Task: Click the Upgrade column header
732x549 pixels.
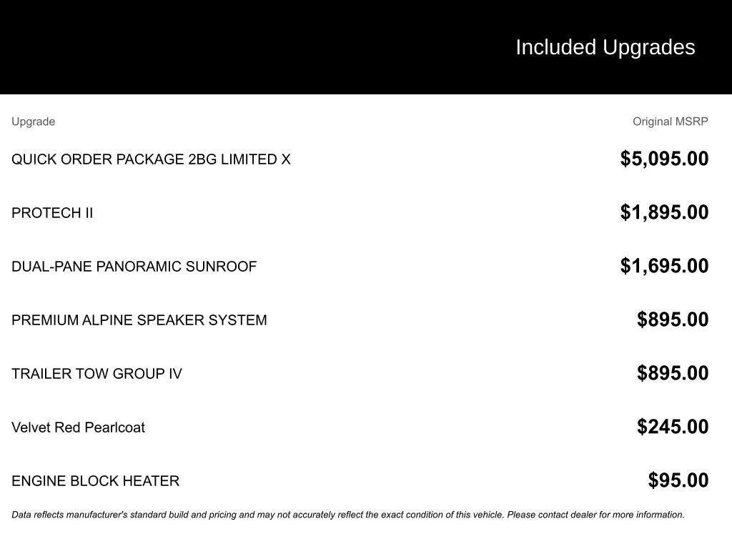Action: pos(33,122)
